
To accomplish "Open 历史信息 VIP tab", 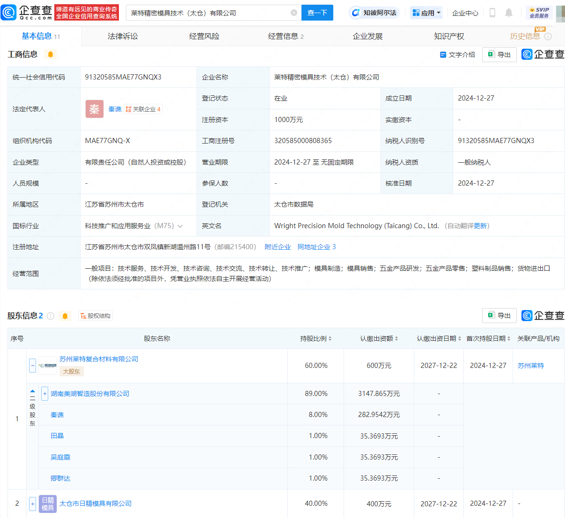I will coord(525,36).
